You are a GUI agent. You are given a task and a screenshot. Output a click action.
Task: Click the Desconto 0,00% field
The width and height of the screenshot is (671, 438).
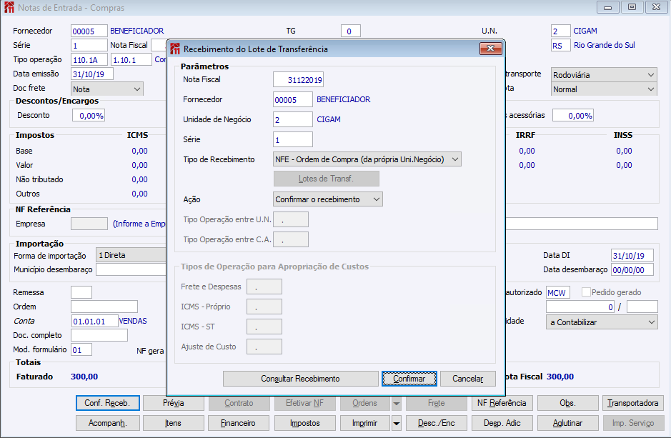click(89, 116)
